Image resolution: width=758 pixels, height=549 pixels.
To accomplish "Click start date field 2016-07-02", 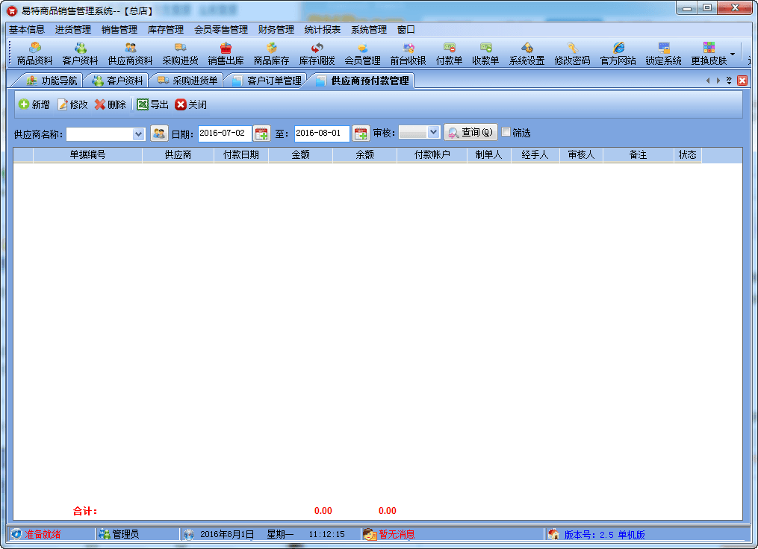I will [x=225, y=134].
